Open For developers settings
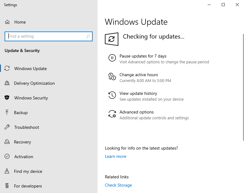Screen dimensions: 244x193 [x=28, y=186]
